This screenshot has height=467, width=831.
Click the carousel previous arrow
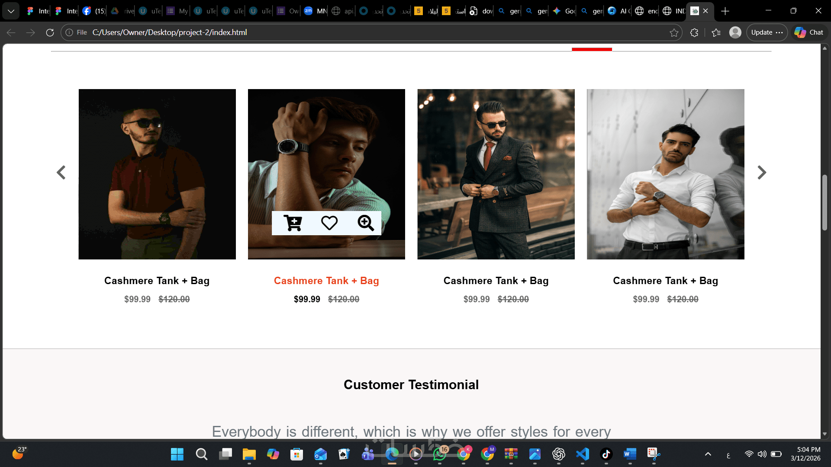pyautogui.click(x=61, y=173)
